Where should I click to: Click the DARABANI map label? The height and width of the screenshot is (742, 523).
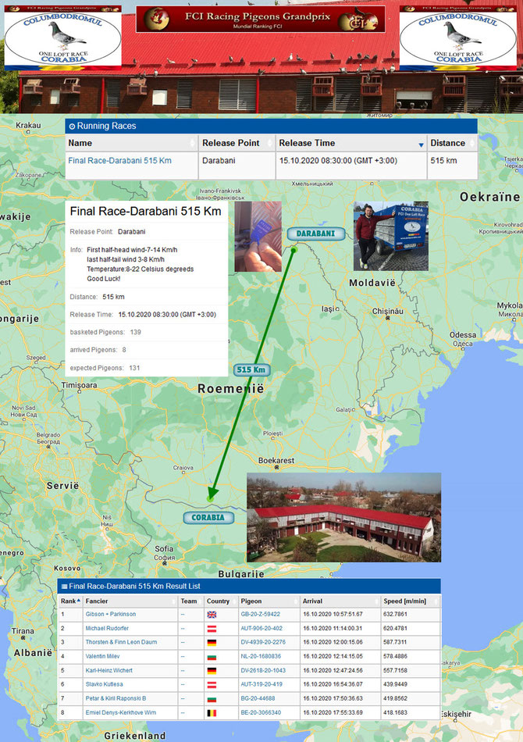pyautogui.click(x=315, y=234)
